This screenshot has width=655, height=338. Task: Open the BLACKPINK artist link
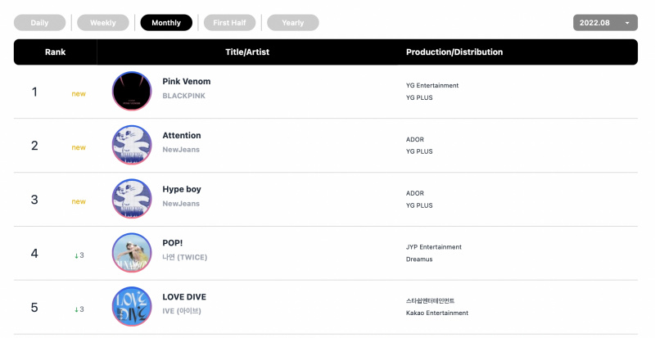click(x=183, y=96)
